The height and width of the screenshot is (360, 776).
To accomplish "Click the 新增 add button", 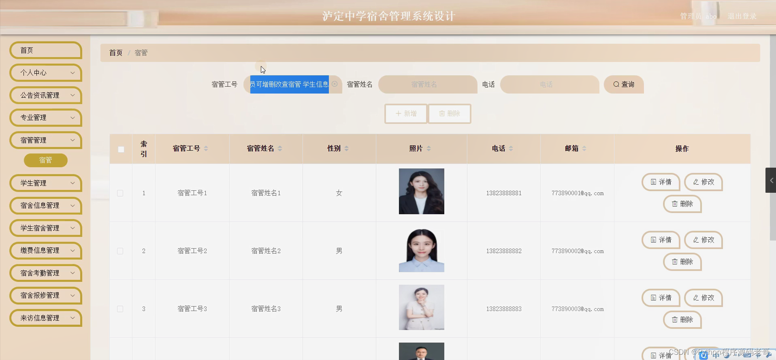I will click(406, 114).
